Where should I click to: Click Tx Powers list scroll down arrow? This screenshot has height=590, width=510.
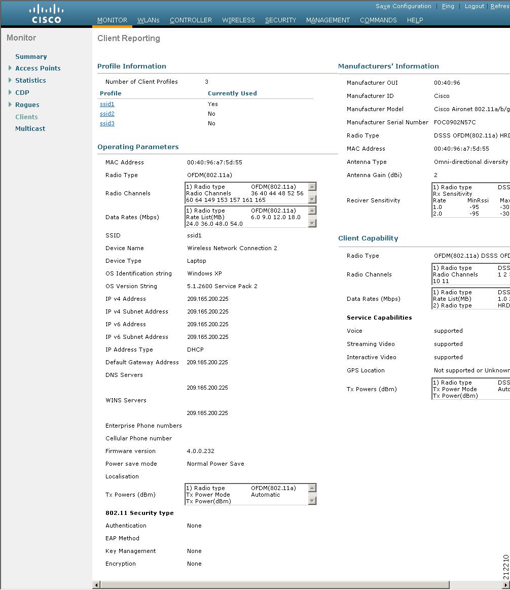[x=312, y=500]
